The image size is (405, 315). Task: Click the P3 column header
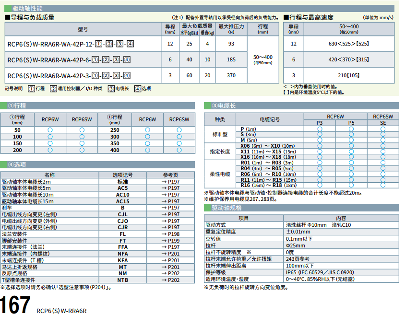(x=320, y=123)
